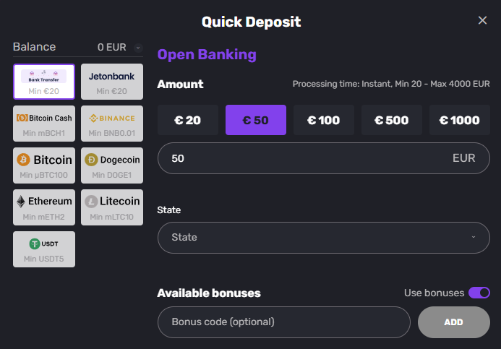501x349 pixels.
Task: Select the USDT Tether tile
Action: [44, 249]
